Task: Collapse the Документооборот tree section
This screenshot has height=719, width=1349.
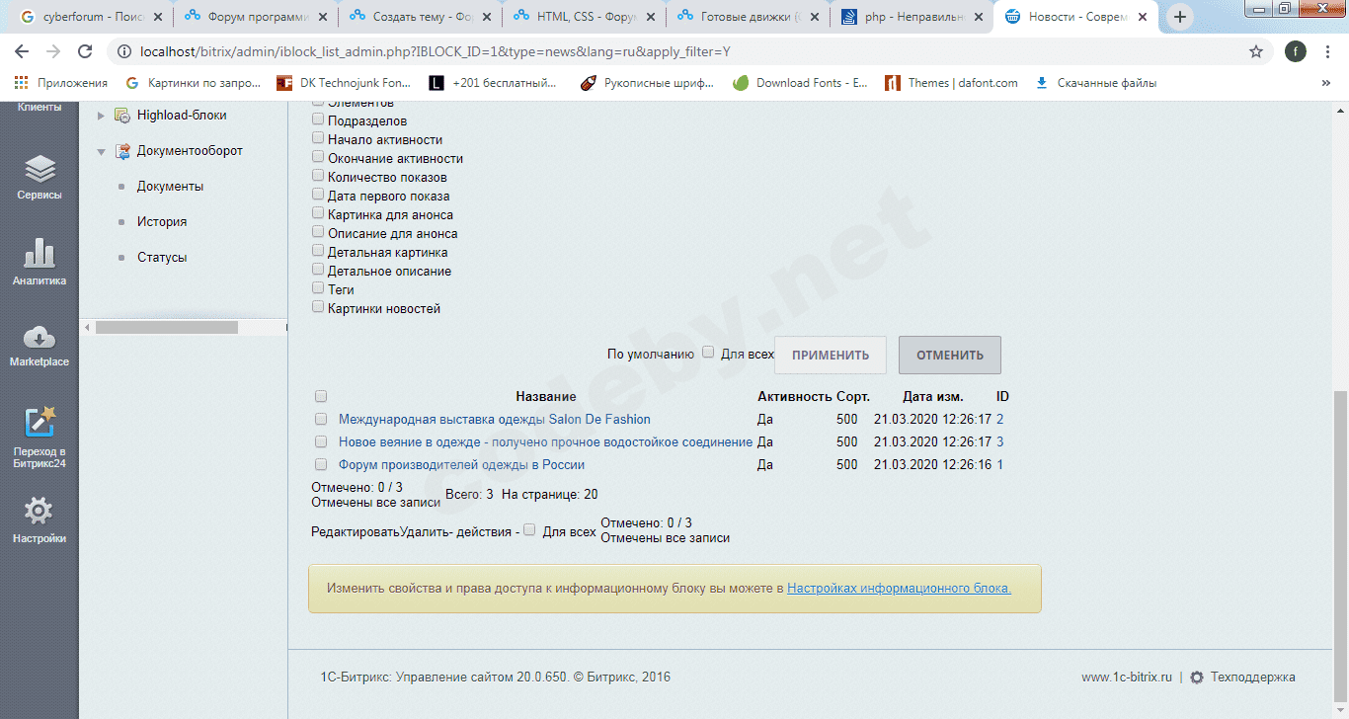Action: pyautogui.click(x=100, y=151)
